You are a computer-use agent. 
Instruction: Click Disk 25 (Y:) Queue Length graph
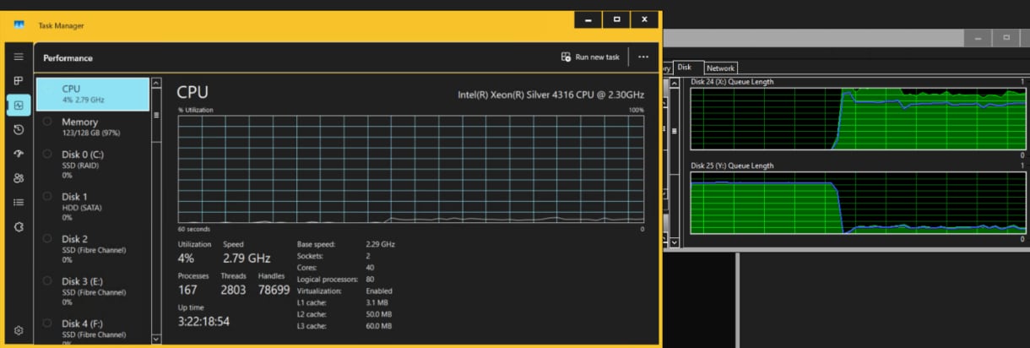[x=858, y=202]
